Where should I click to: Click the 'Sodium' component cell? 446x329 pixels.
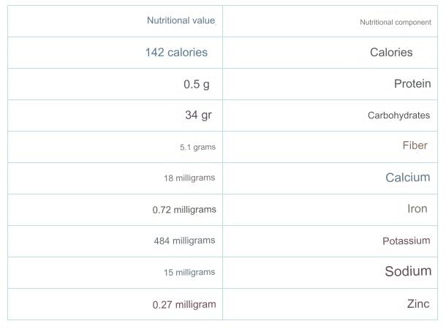coord(408,272)
